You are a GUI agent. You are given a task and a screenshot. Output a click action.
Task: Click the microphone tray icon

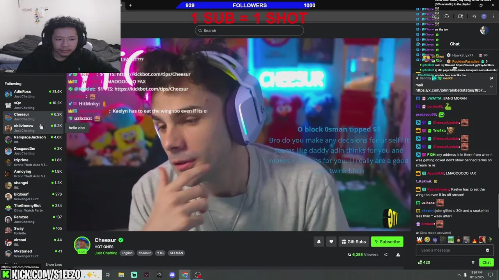pyautogui.click(x=466, y=275)
